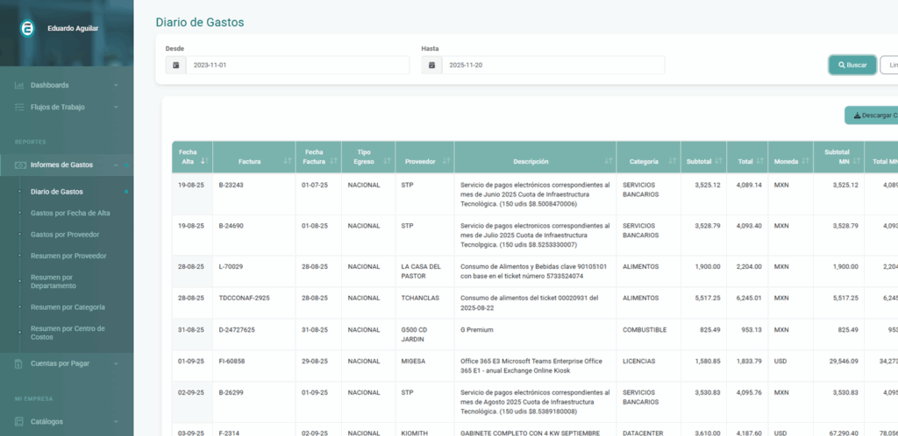Image resolution: width=898 pixels, height=436 pixels.
Task: Sort table by Categoría column arrows
Action: click(672, 161)
